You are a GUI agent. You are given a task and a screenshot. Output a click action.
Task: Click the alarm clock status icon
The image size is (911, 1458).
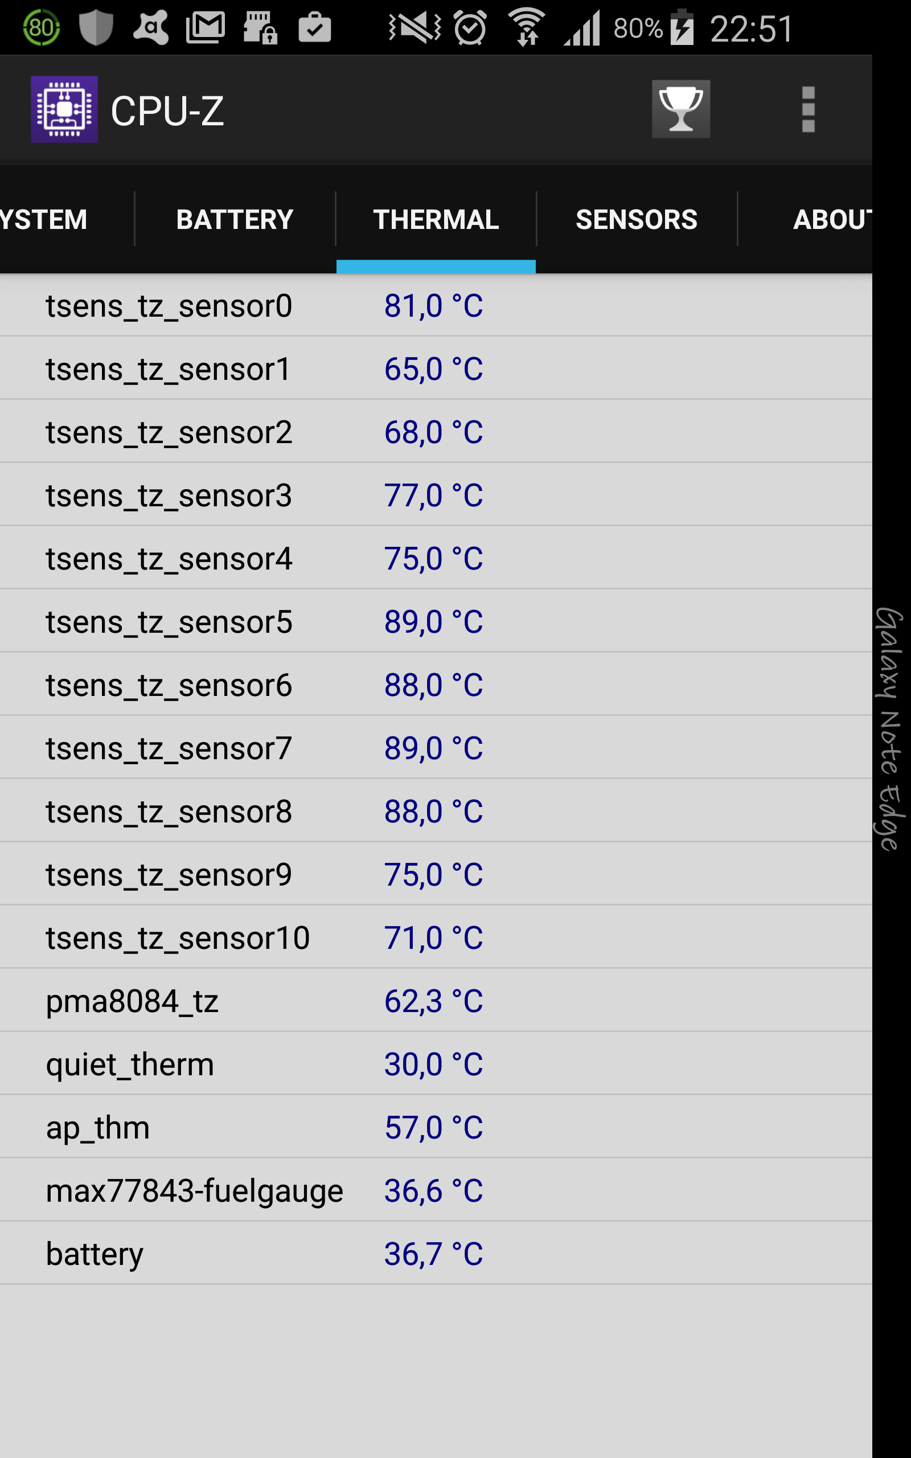[x=470, y=28]
